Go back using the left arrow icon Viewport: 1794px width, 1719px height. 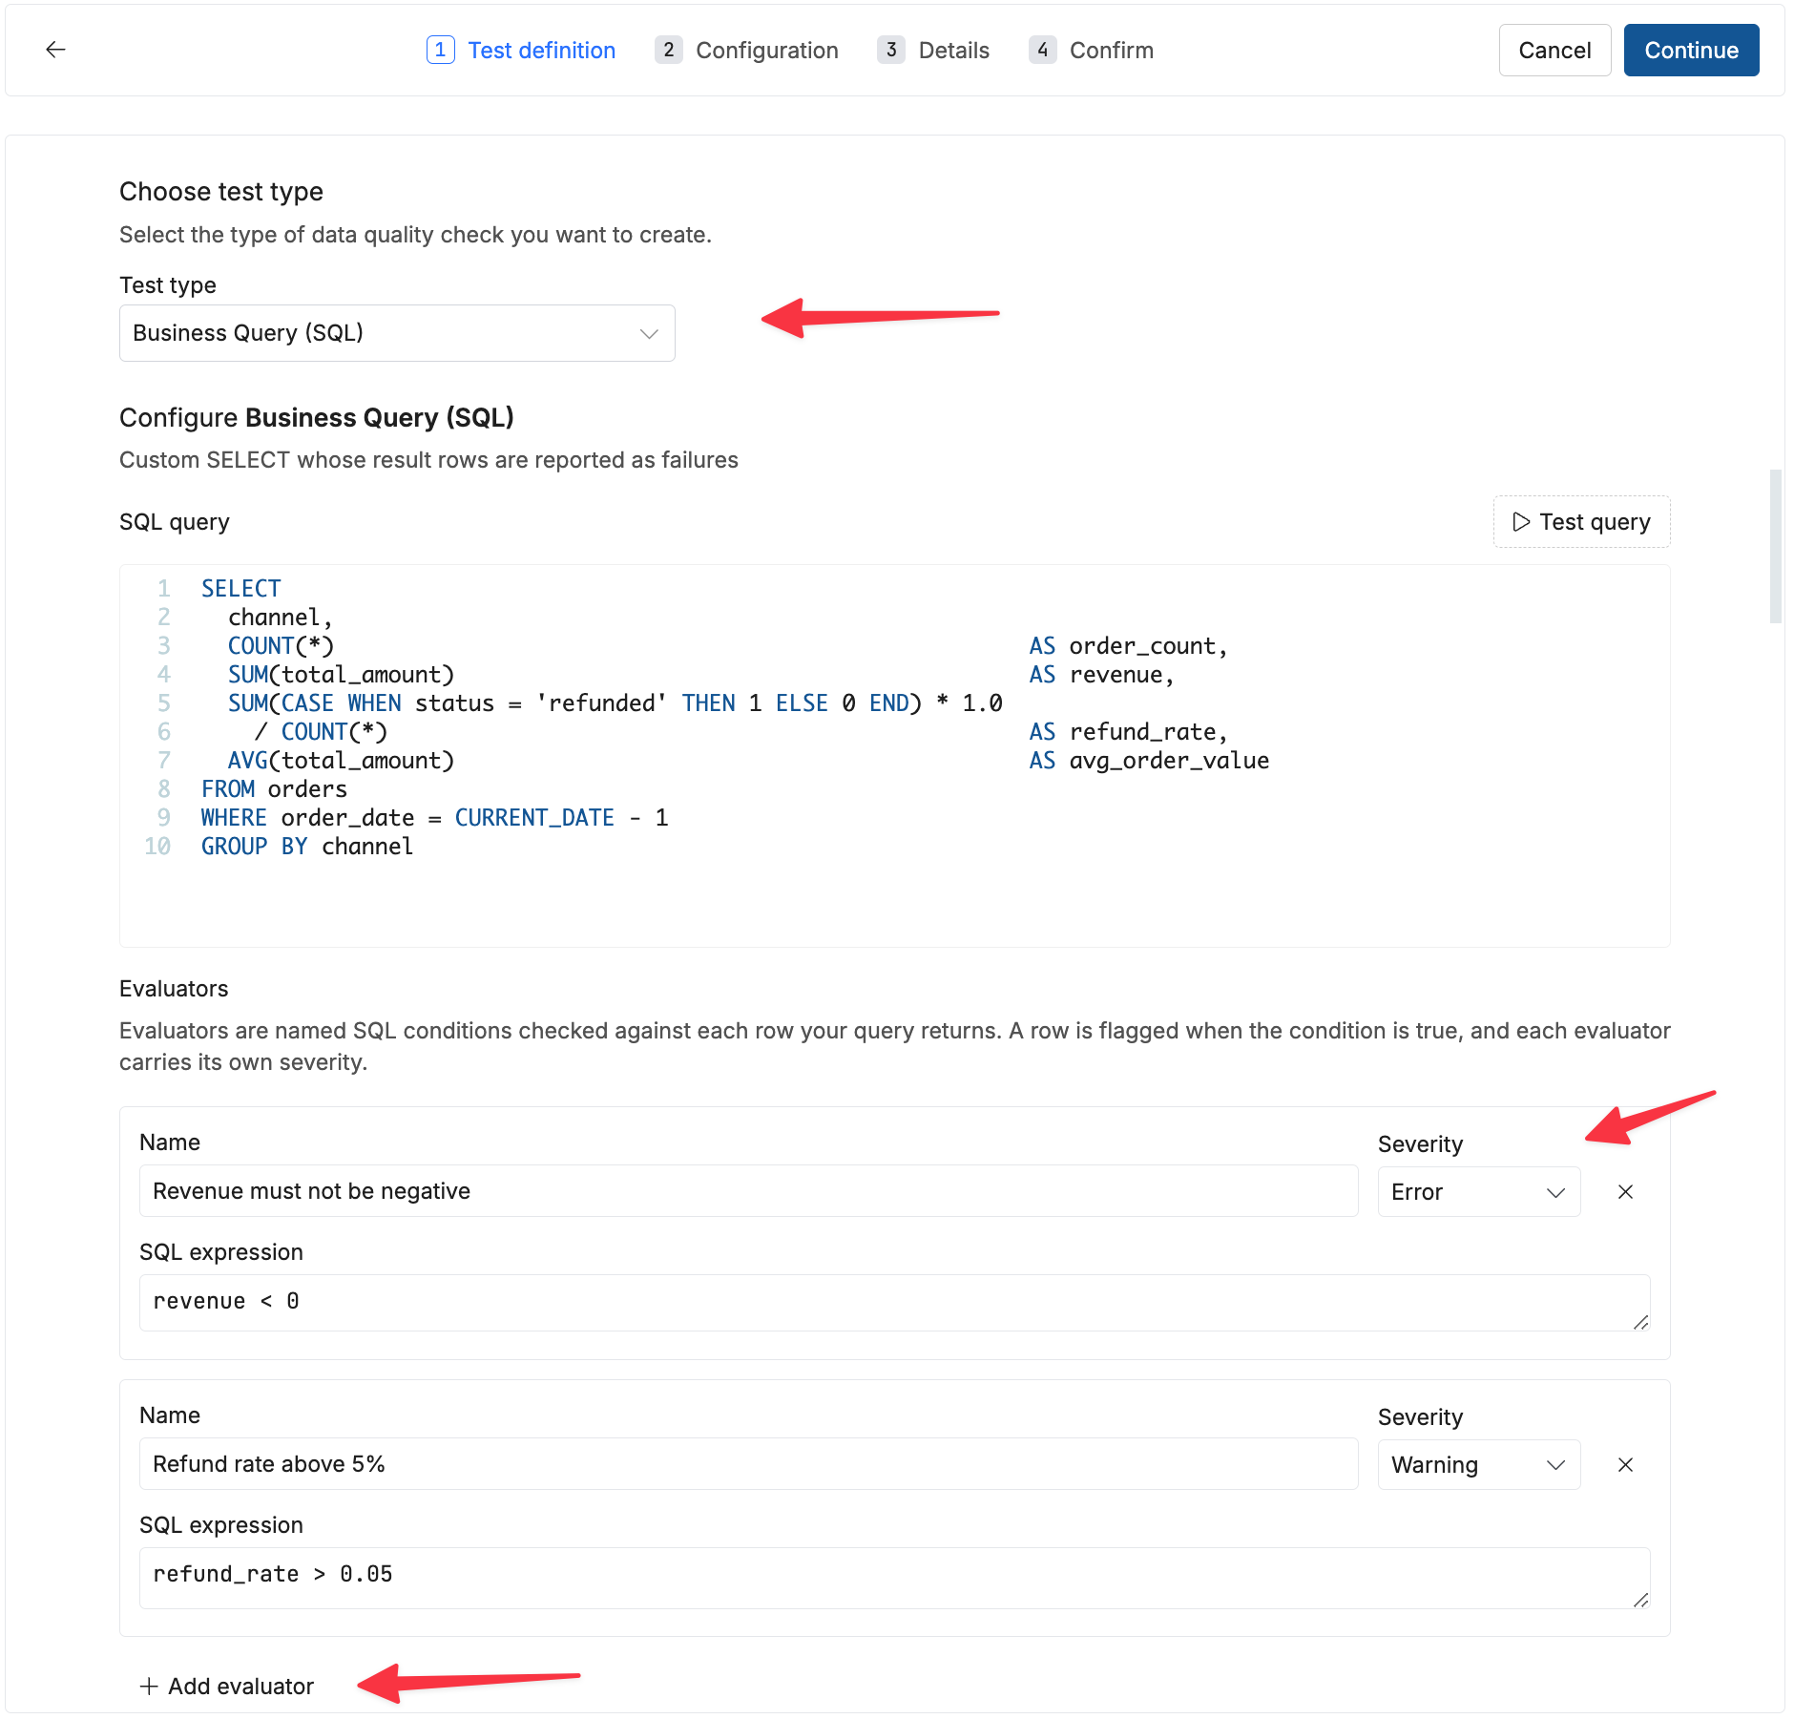[x=55, y=50]
